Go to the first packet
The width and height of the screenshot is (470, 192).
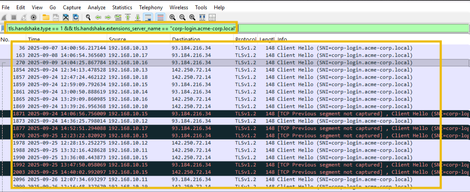coord(128,18)
